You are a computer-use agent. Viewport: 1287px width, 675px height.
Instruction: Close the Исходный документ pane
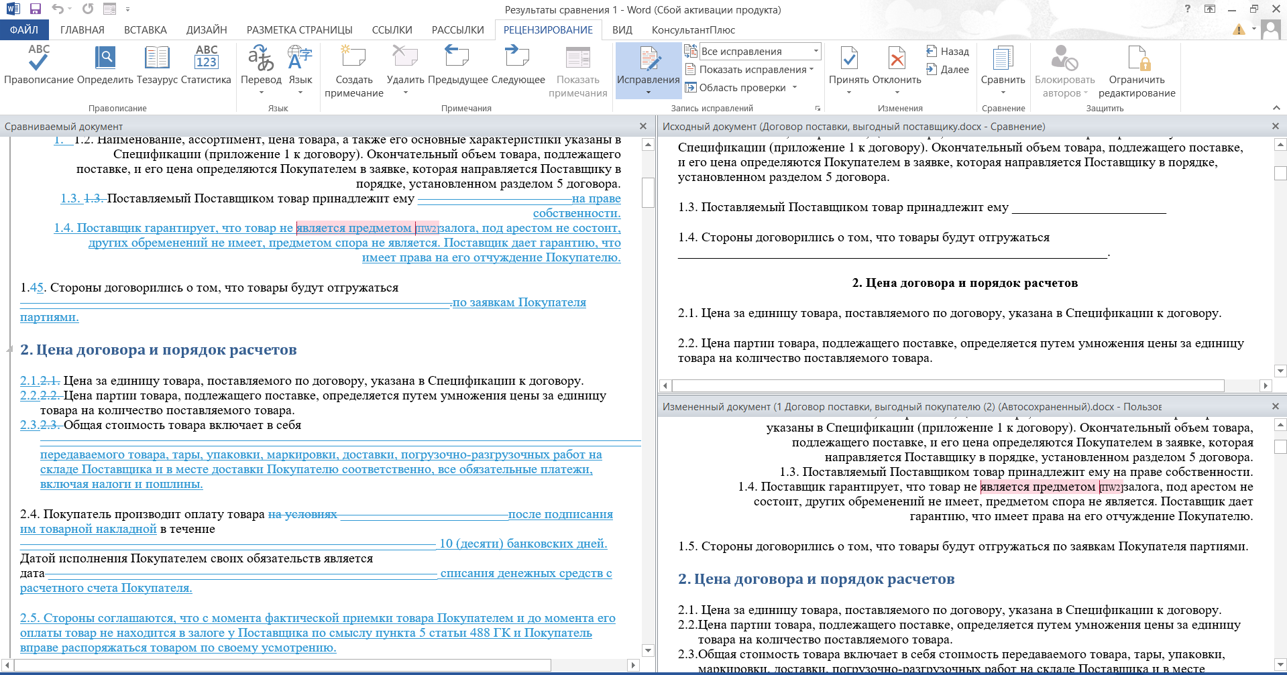pyautogui.click(x=1276, y=126)
